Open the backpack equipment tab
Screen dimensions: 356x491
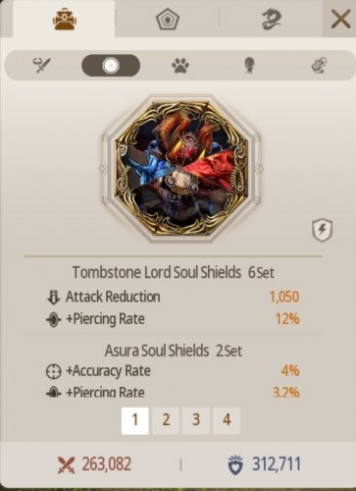(x=65, y=20)
